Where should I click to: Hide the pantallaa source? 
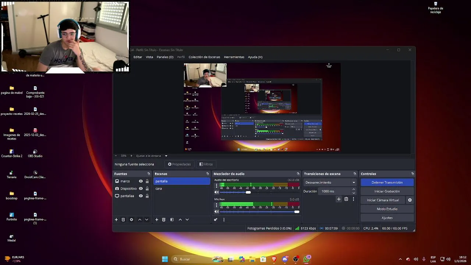point(141,196)
